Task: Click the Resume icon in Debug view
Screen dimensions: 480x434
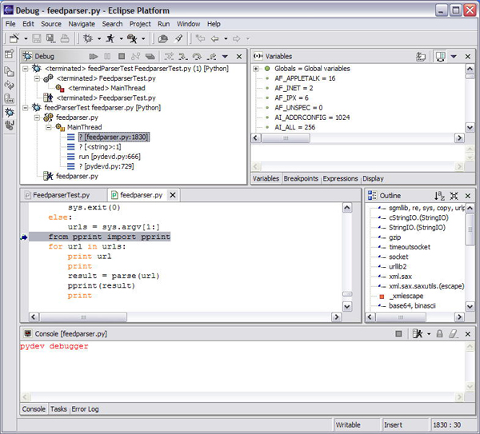Action: pyautogui.click(x=94, y=56)
